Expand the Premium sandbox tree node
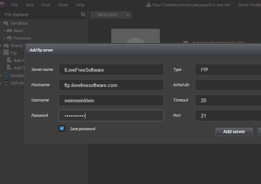The width and height of the screenshot is (261, 184). pos(5,38)
